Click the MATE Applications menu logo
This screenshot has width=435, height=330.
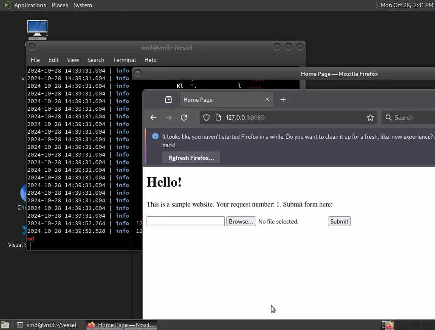coord(8,5)
